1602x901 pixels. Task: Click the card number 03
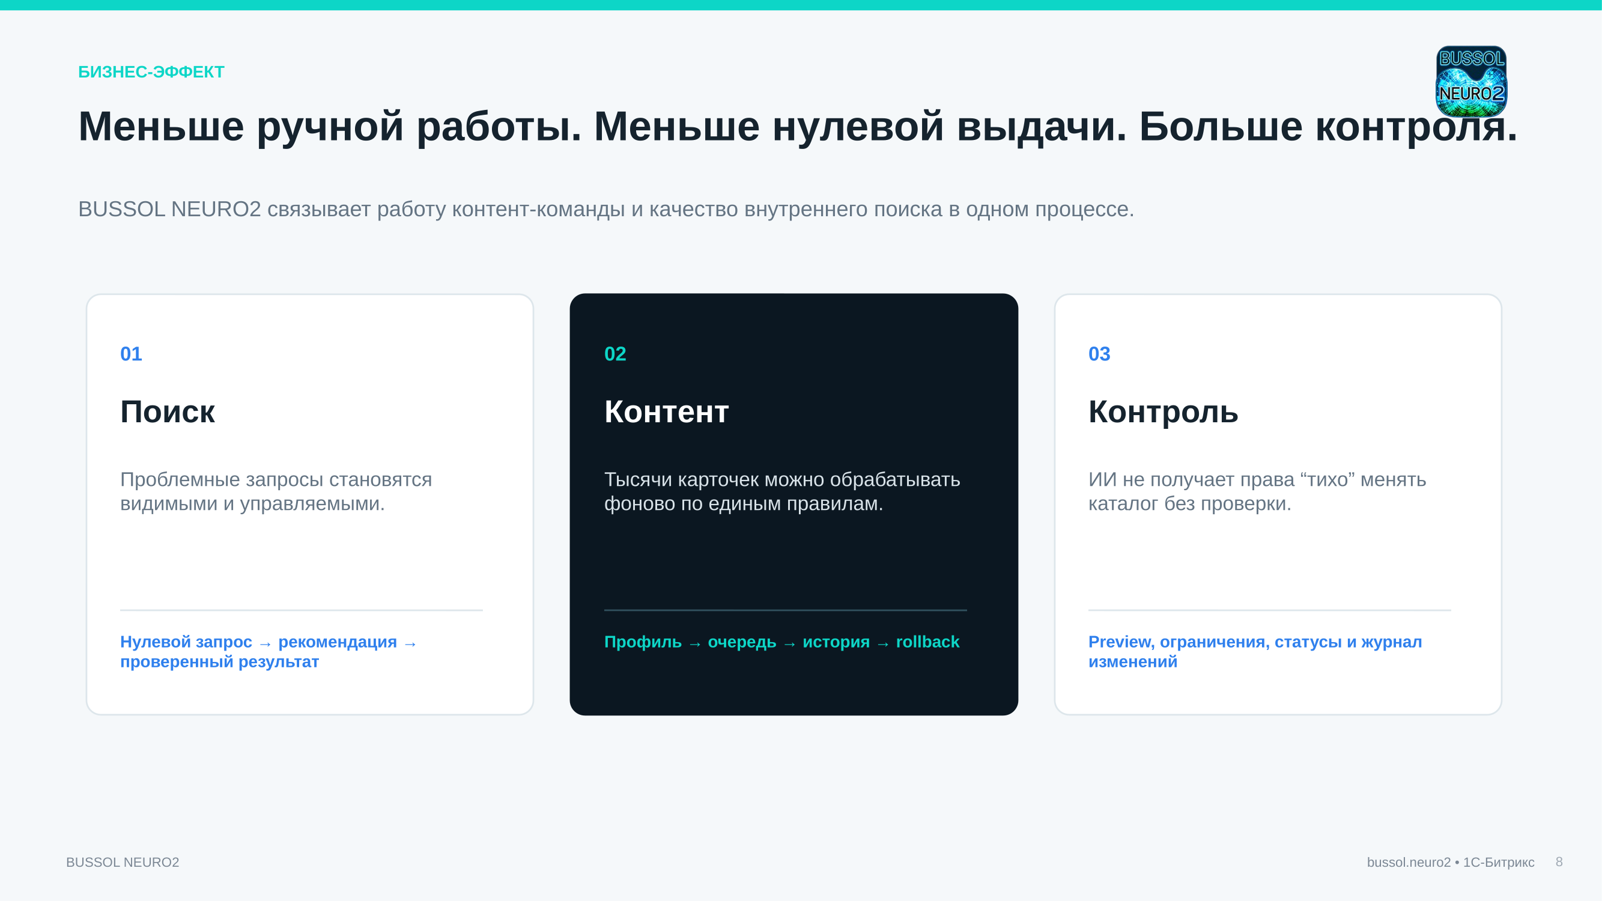(x=1099, y=354)
